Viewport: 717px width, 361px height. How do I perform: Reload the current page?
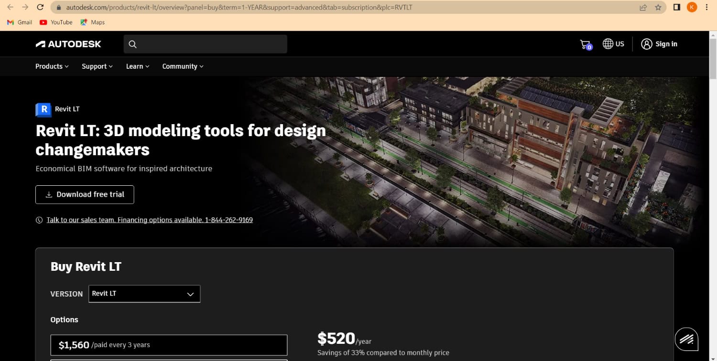pyautogui.click(x=41, y=7)
